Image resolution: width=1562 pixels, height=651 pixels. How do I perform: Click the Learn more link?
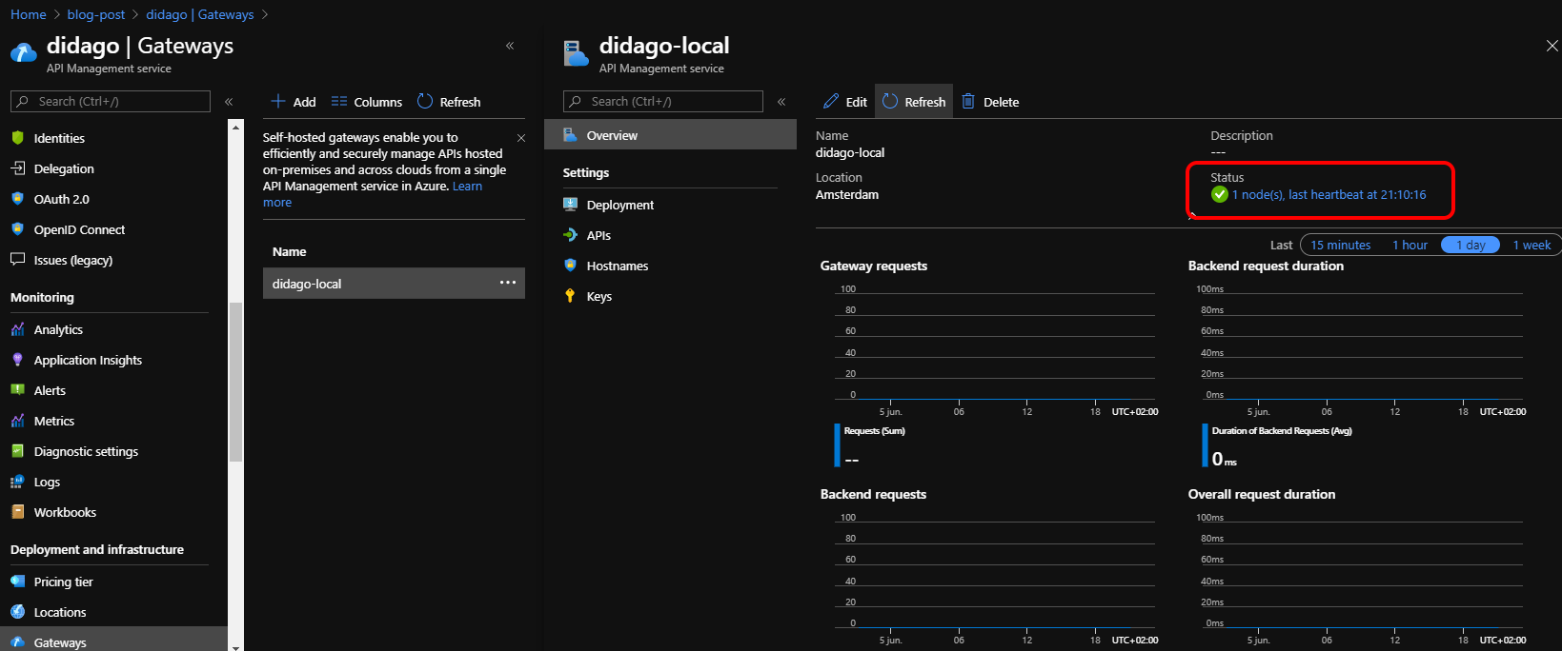point(467,187)
